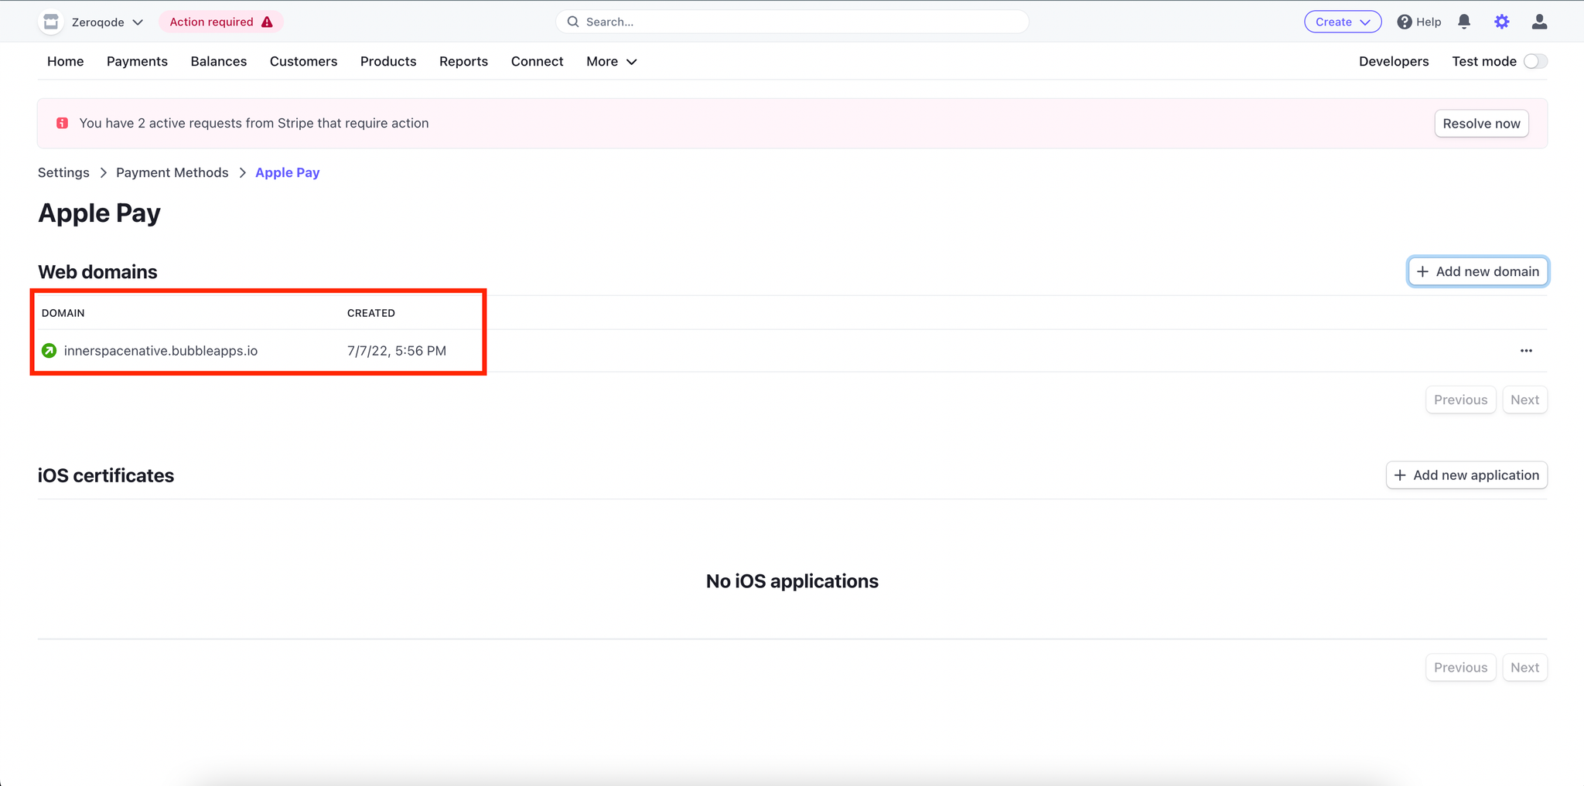Open the Developers link
This screenshot has width=1584, height=786.
pyautogui.click(x=1394, y=61)
